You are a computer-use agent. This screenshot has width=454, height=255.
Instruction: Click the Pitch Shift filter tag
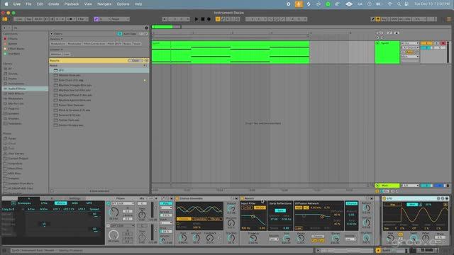pos(114,44)
